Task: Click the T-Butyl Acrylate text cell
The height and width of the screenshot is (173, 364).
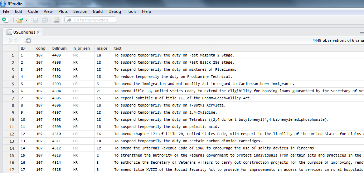Action: (238, 105)
